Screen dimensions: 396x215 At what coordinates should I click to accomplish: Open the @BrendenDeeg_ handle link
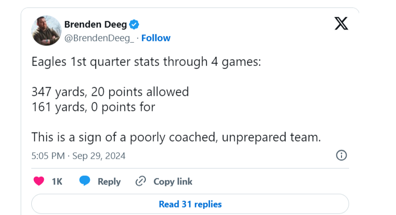[100, 38]
